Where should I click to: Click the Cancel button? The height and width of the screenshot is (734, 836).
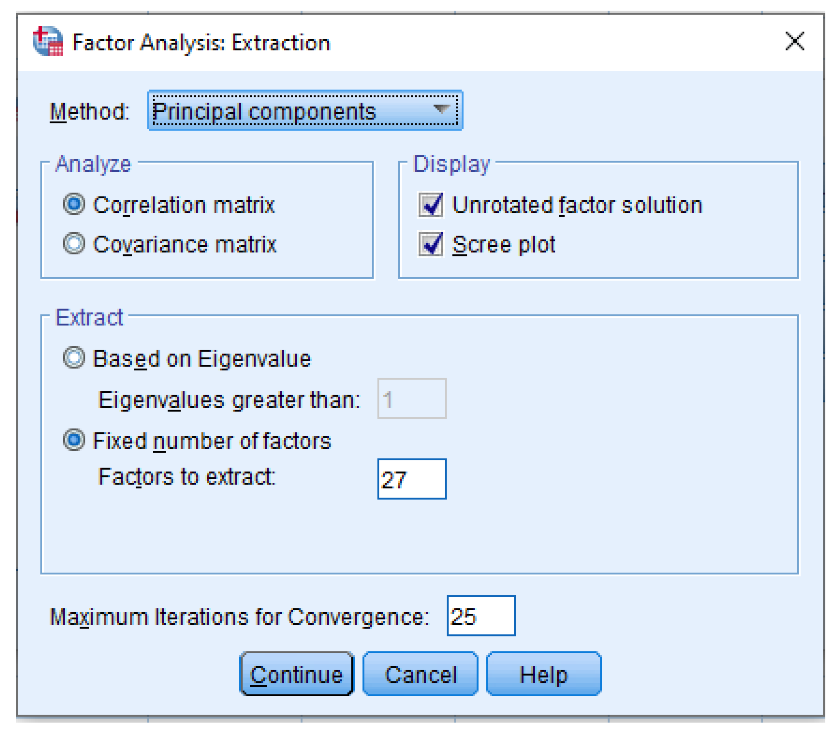coord(420,674)
